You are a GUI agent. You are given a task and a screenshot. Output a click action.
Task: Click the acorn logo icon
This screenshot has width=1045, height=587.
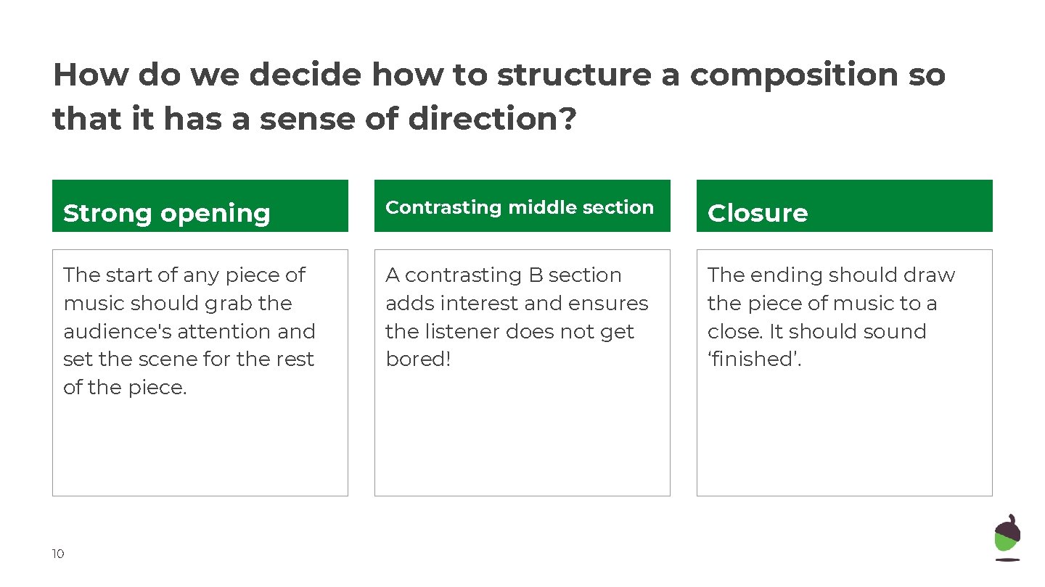coord(1007,538)
